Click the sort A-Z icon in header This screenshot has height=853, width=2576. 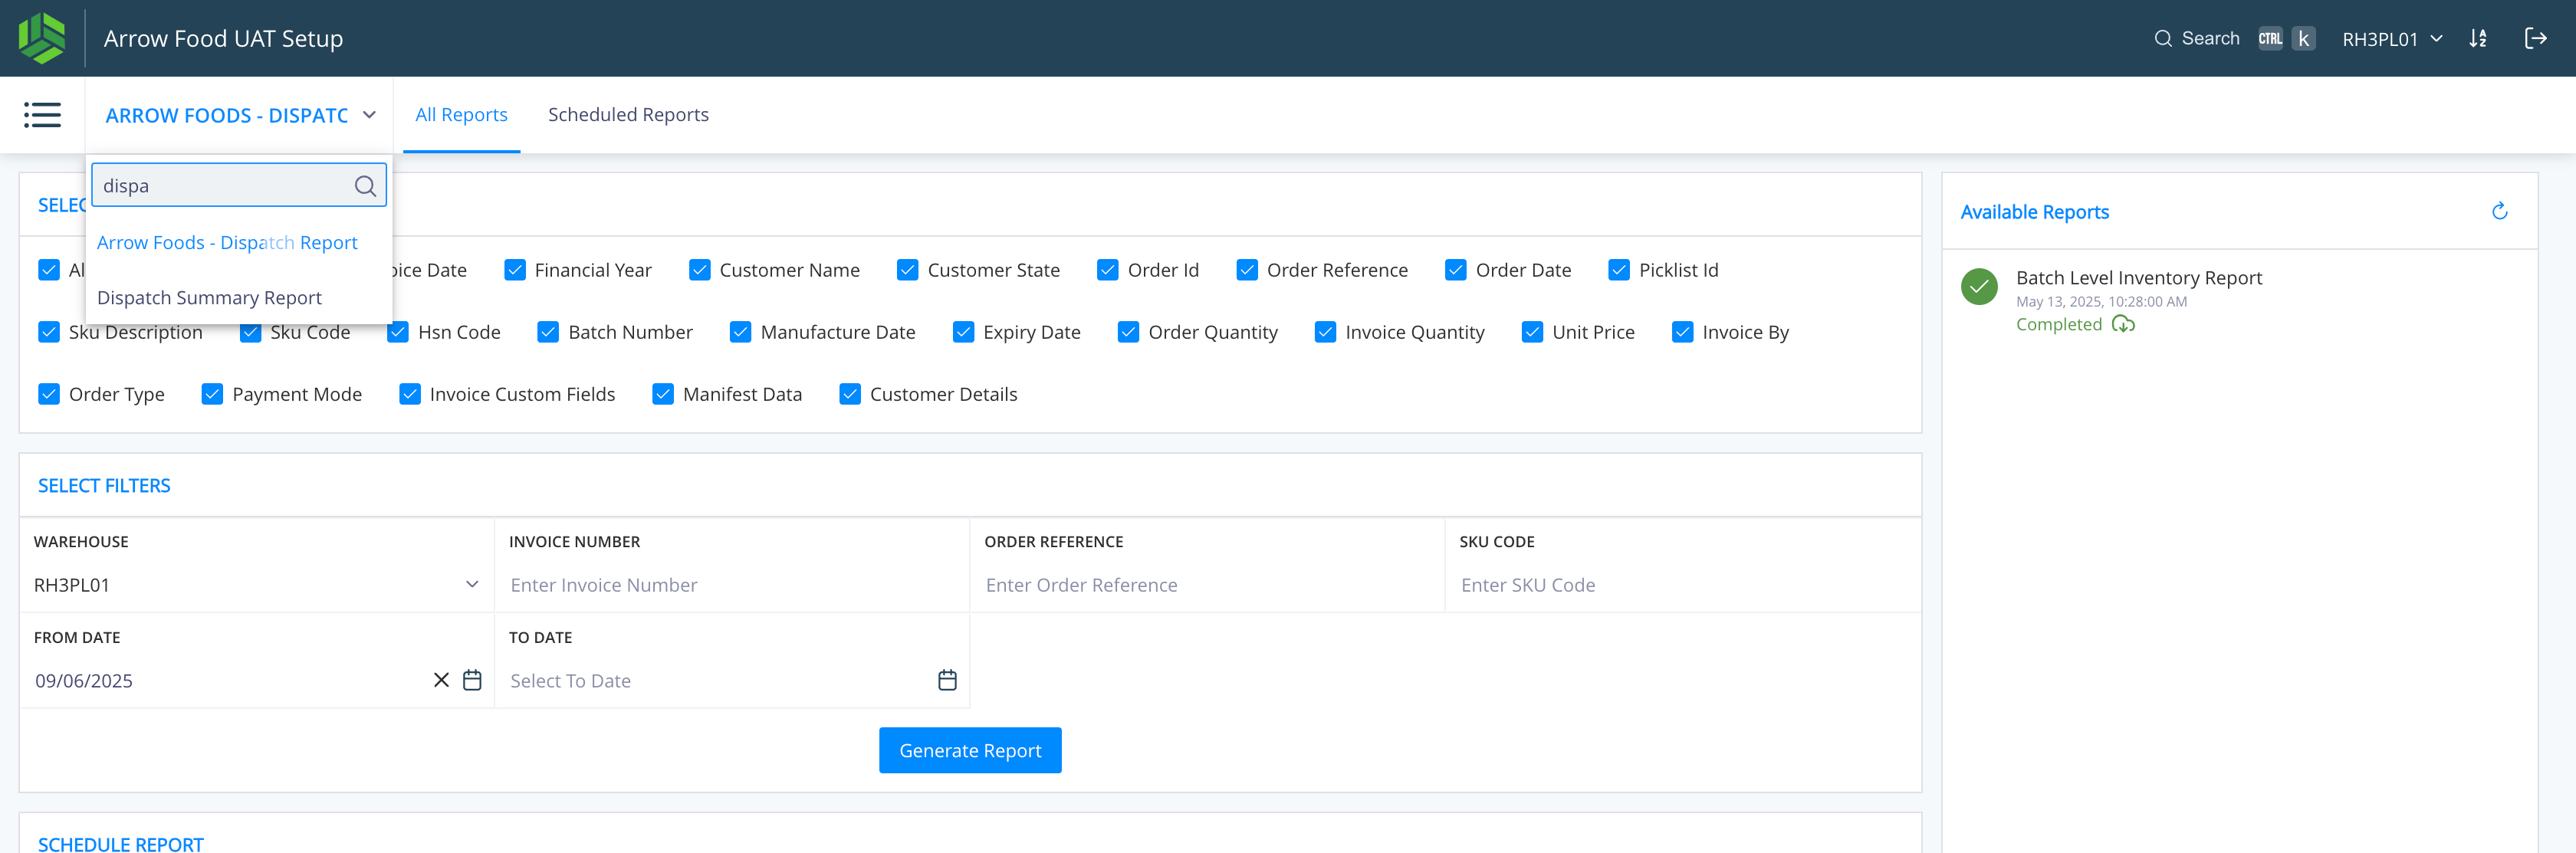click(x=2478, y=39)
